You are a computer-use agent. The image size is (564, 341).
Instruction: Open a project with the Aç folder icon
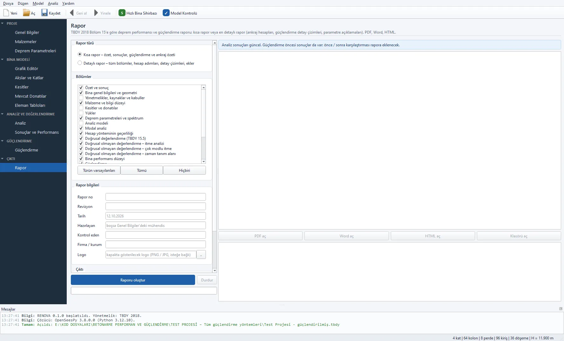[x=26, y=13]
